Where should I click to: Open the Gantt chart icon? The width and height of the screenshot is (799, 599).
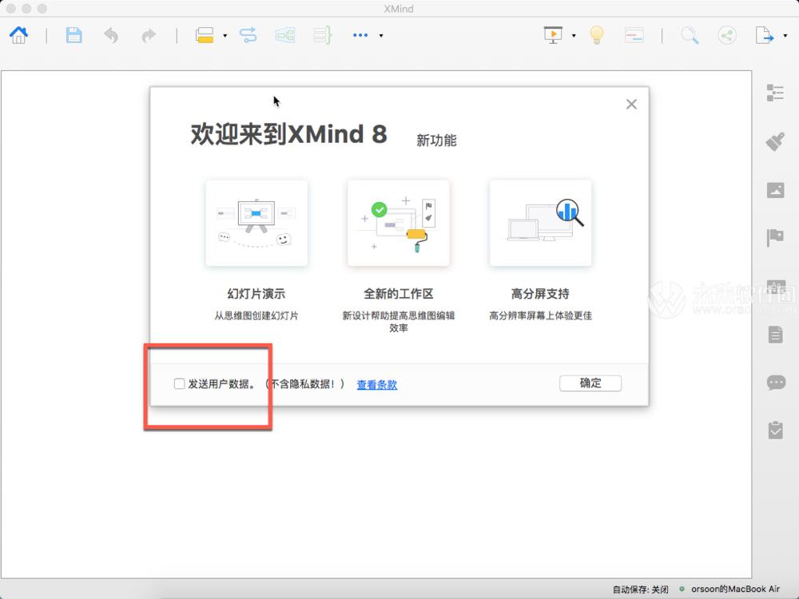pos(634,35)
